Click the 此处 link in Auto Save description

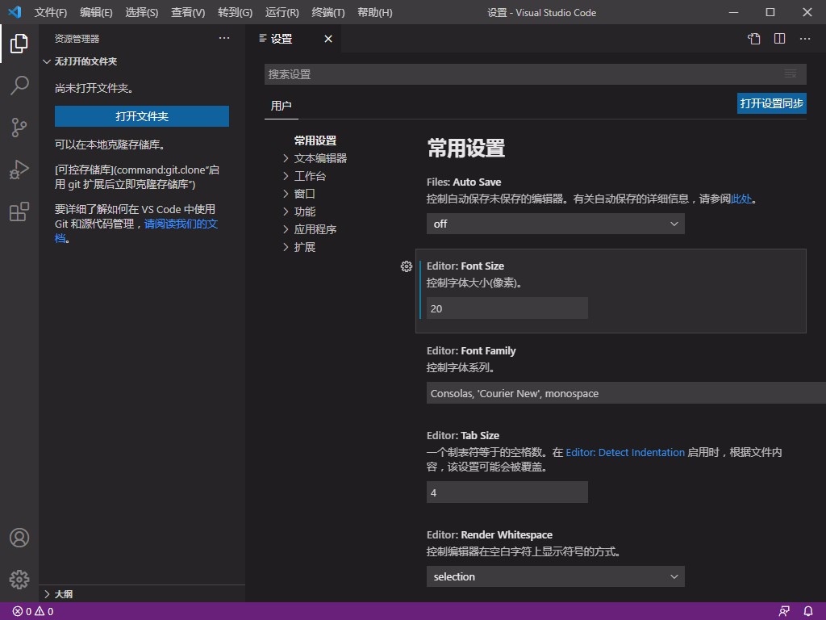[x=742, y=199]
